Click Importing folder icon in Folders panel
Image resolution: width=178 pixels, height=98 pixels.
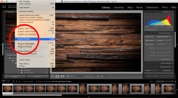coord(22,70)
